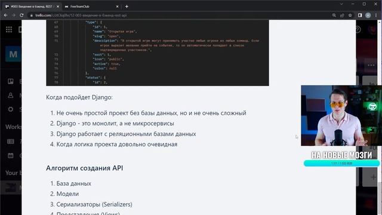This screenshot has height=215, width=382.
Task: Click list item 'База данных'
Action: tap(73, 183)
